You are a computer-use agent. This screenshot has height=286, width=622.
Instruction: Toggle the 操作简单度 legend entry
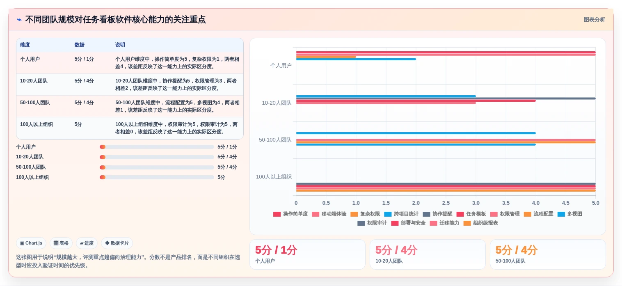pyautogui.click(x=290, y=214)
